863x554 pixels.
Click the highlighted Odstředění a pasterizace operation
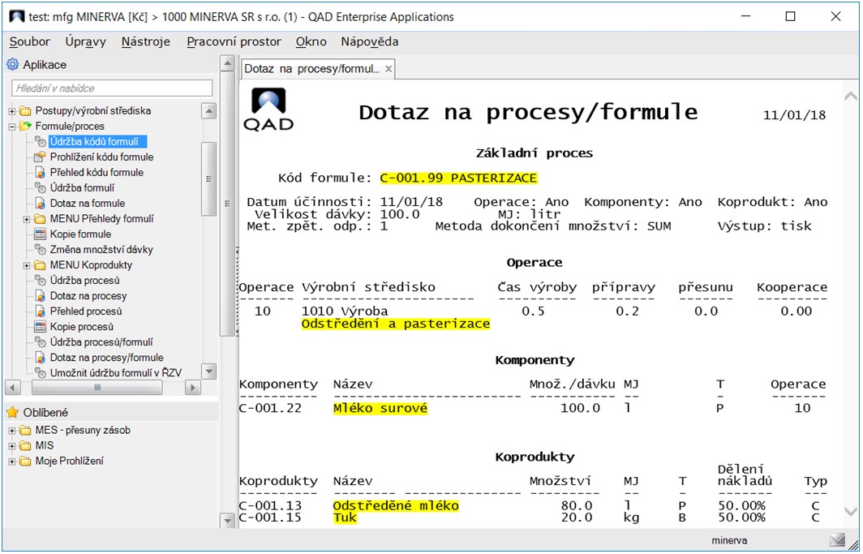396,324
